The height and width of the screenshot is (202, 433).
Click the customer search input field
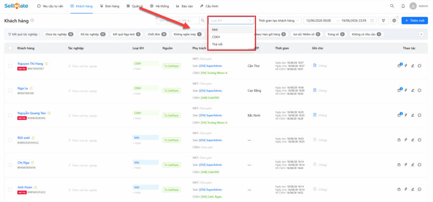(178, 20)
